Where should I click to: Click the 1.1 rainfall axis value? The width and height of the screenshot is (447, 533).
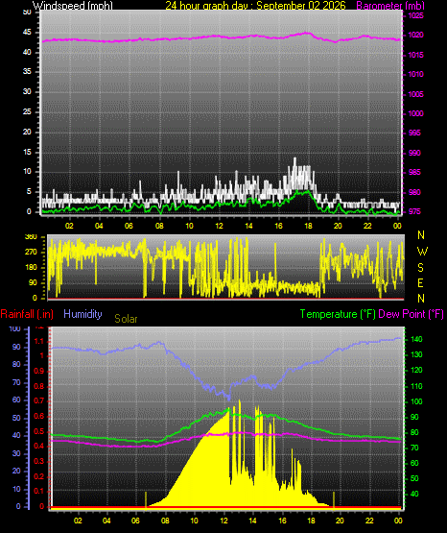click(39, 341)
